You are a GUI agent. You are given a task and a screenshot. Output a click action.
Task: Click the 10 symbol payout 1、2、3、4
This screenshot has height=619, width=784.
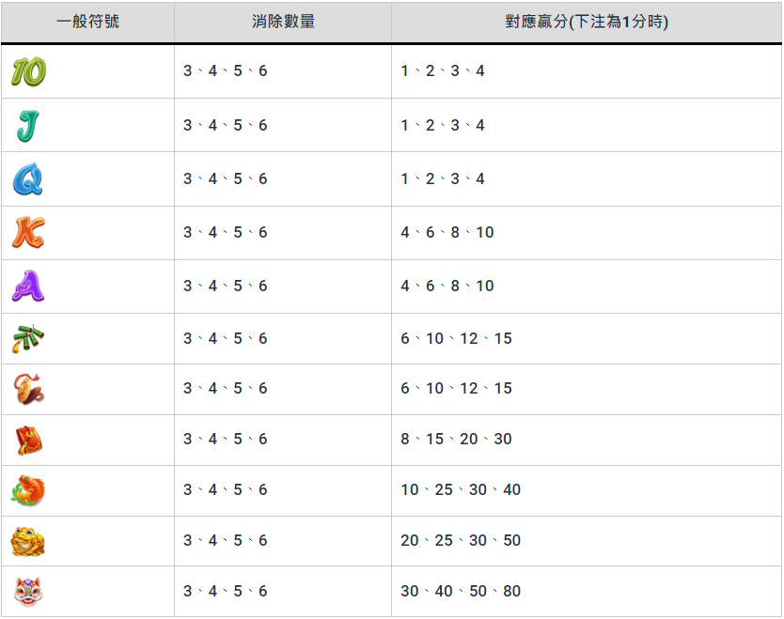442,70
